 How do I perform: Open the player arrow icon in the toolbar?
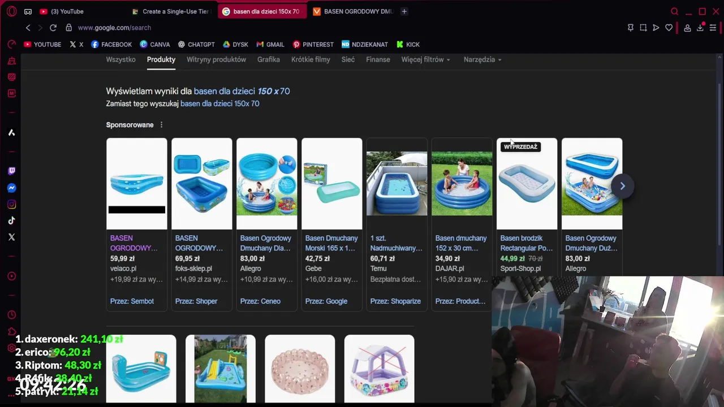point(656,28)
